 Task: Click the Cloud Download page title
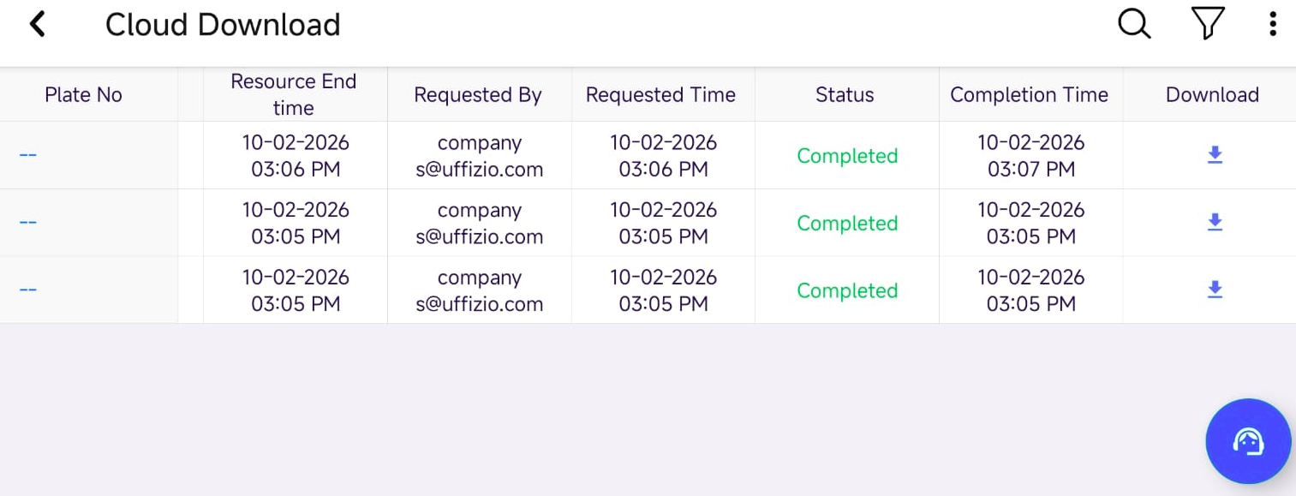(x=223, y=25)
